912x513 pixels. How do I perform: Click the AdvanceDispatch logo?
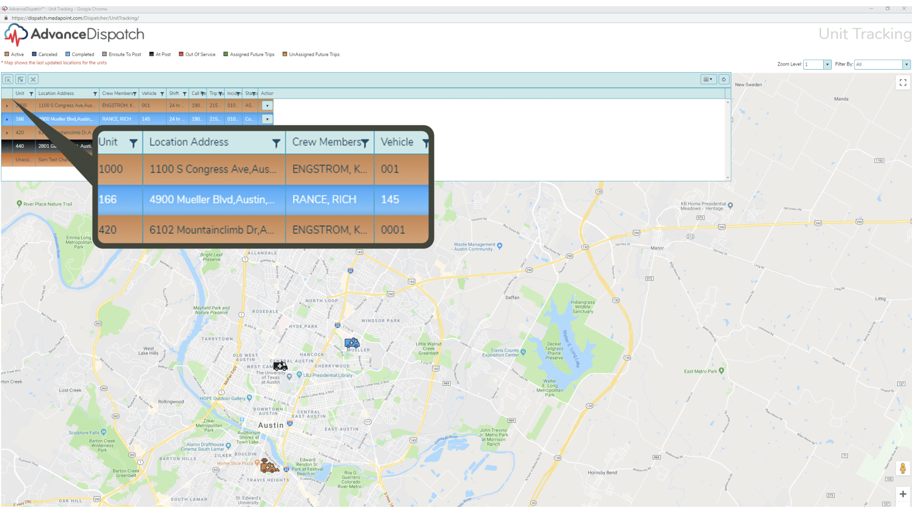click(74, 34)
